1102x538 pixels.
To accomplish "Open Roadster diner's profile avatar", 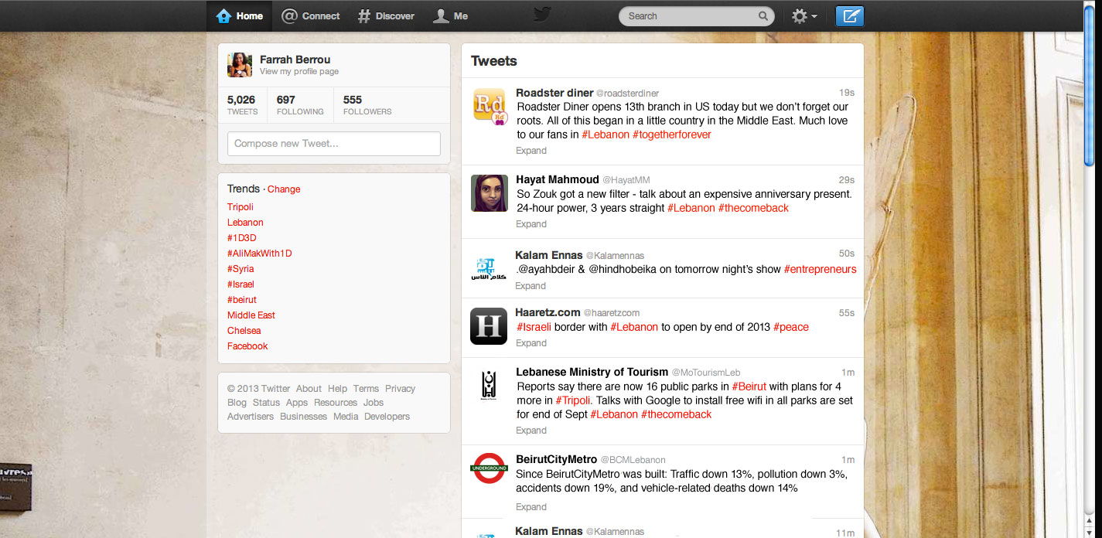I will pos(489,106).
